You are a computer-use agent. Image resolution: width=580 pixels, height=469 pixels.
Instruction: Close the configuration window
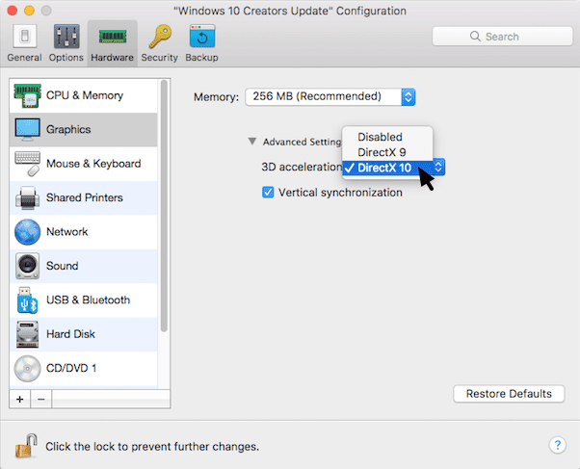coord(13,11)
